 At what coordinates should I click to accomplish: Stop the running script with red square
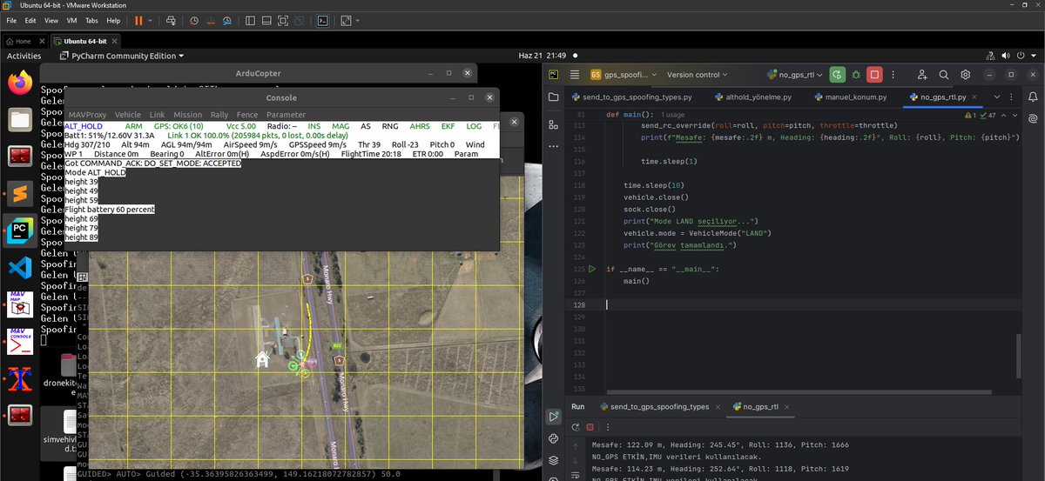[x=875, y=75]
